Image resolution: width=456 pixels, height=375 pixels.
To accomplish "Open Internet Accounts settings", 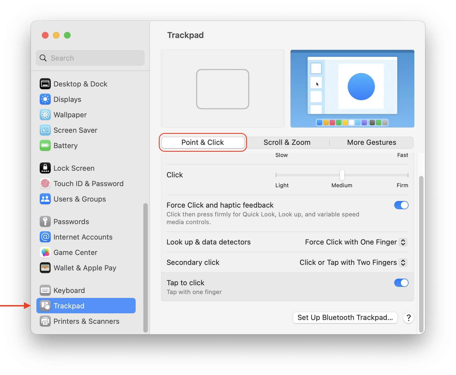I will [83, 237].
